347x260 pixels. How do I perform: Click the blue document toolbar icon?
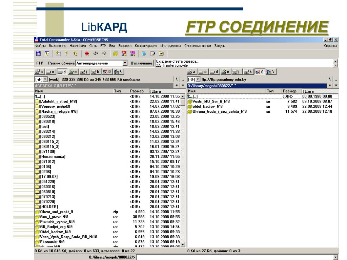(144, 53)
